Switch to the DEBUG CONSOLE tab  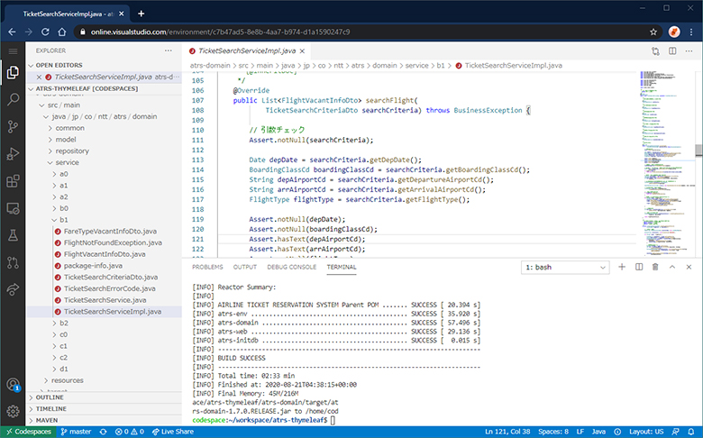292,267
